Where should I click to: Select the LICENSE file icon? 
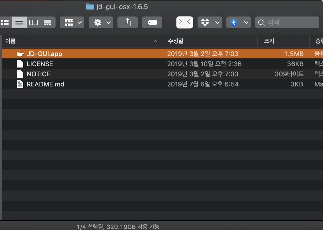(x=20, y=64)
